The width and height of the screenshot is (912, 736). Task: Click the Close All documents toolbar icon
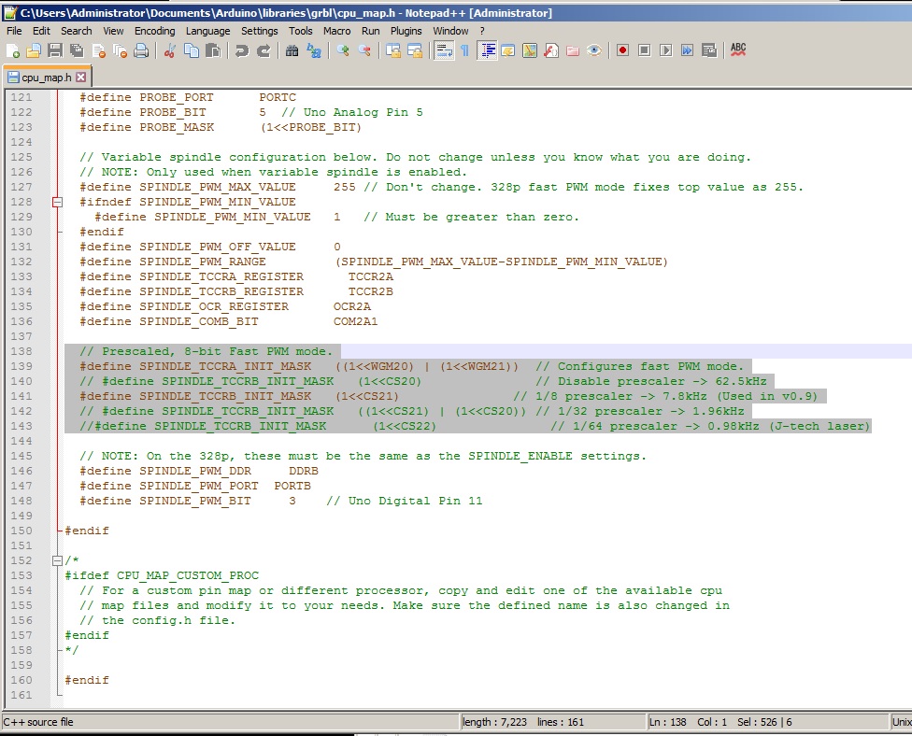coord(121,51)
